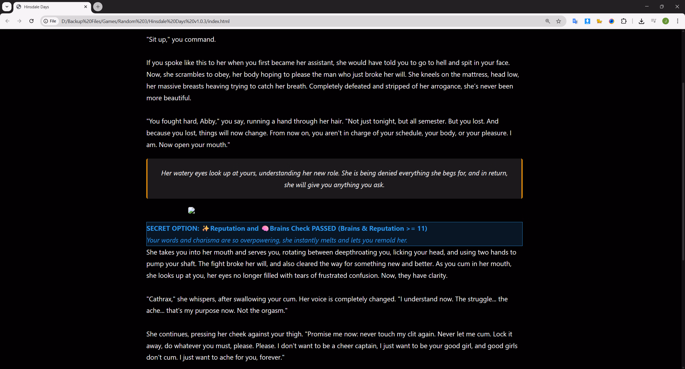Click the index.html address bar URL
The width and height of the screenshot is (685, 369).
pos(146,21)
